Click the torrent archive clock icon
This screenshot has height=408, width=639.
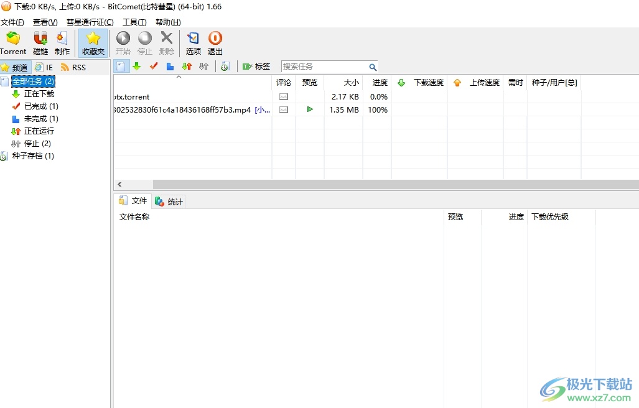click(225, 67)
